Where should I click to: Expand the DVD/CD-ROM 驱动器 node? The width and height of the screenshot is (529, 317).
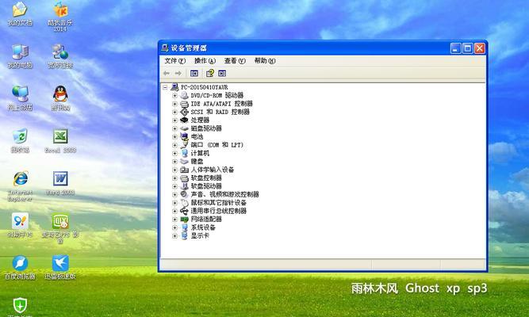tap(174, 95)
